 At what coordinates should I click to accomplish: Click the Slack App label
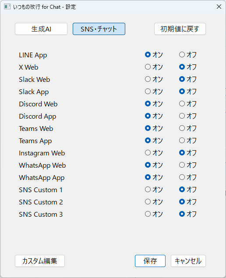coord(34,92)
